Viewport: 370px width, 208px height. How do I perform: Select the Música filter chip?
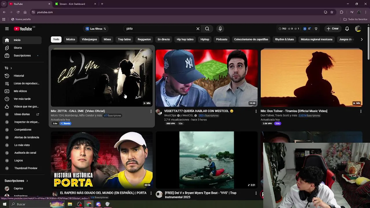click(71, 39)
